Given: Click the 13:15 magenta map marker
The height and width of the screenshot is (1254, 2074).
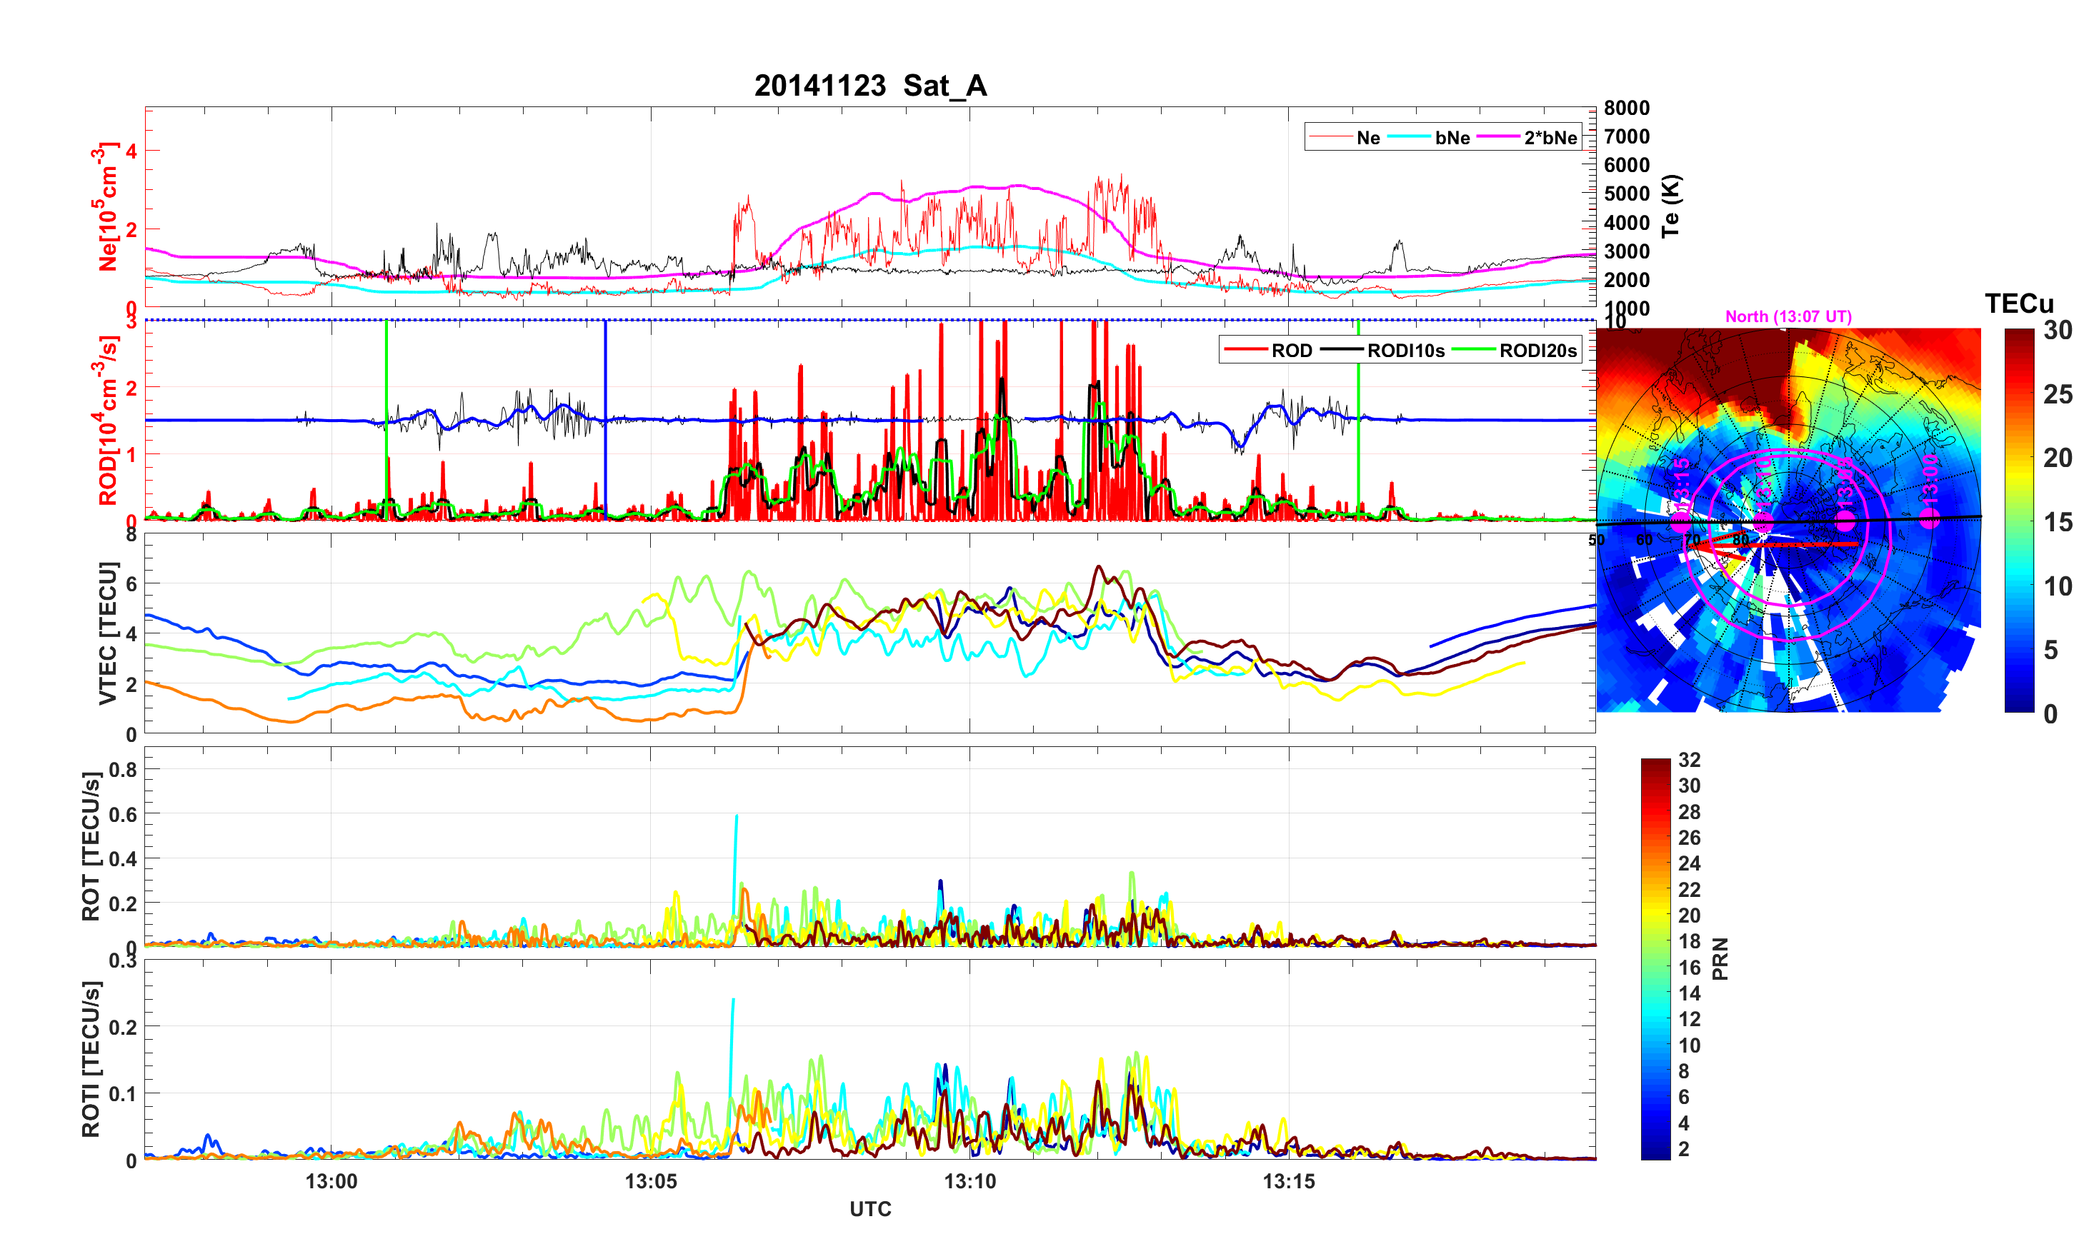Looking at the screenshot, I should click(1680, 523).
